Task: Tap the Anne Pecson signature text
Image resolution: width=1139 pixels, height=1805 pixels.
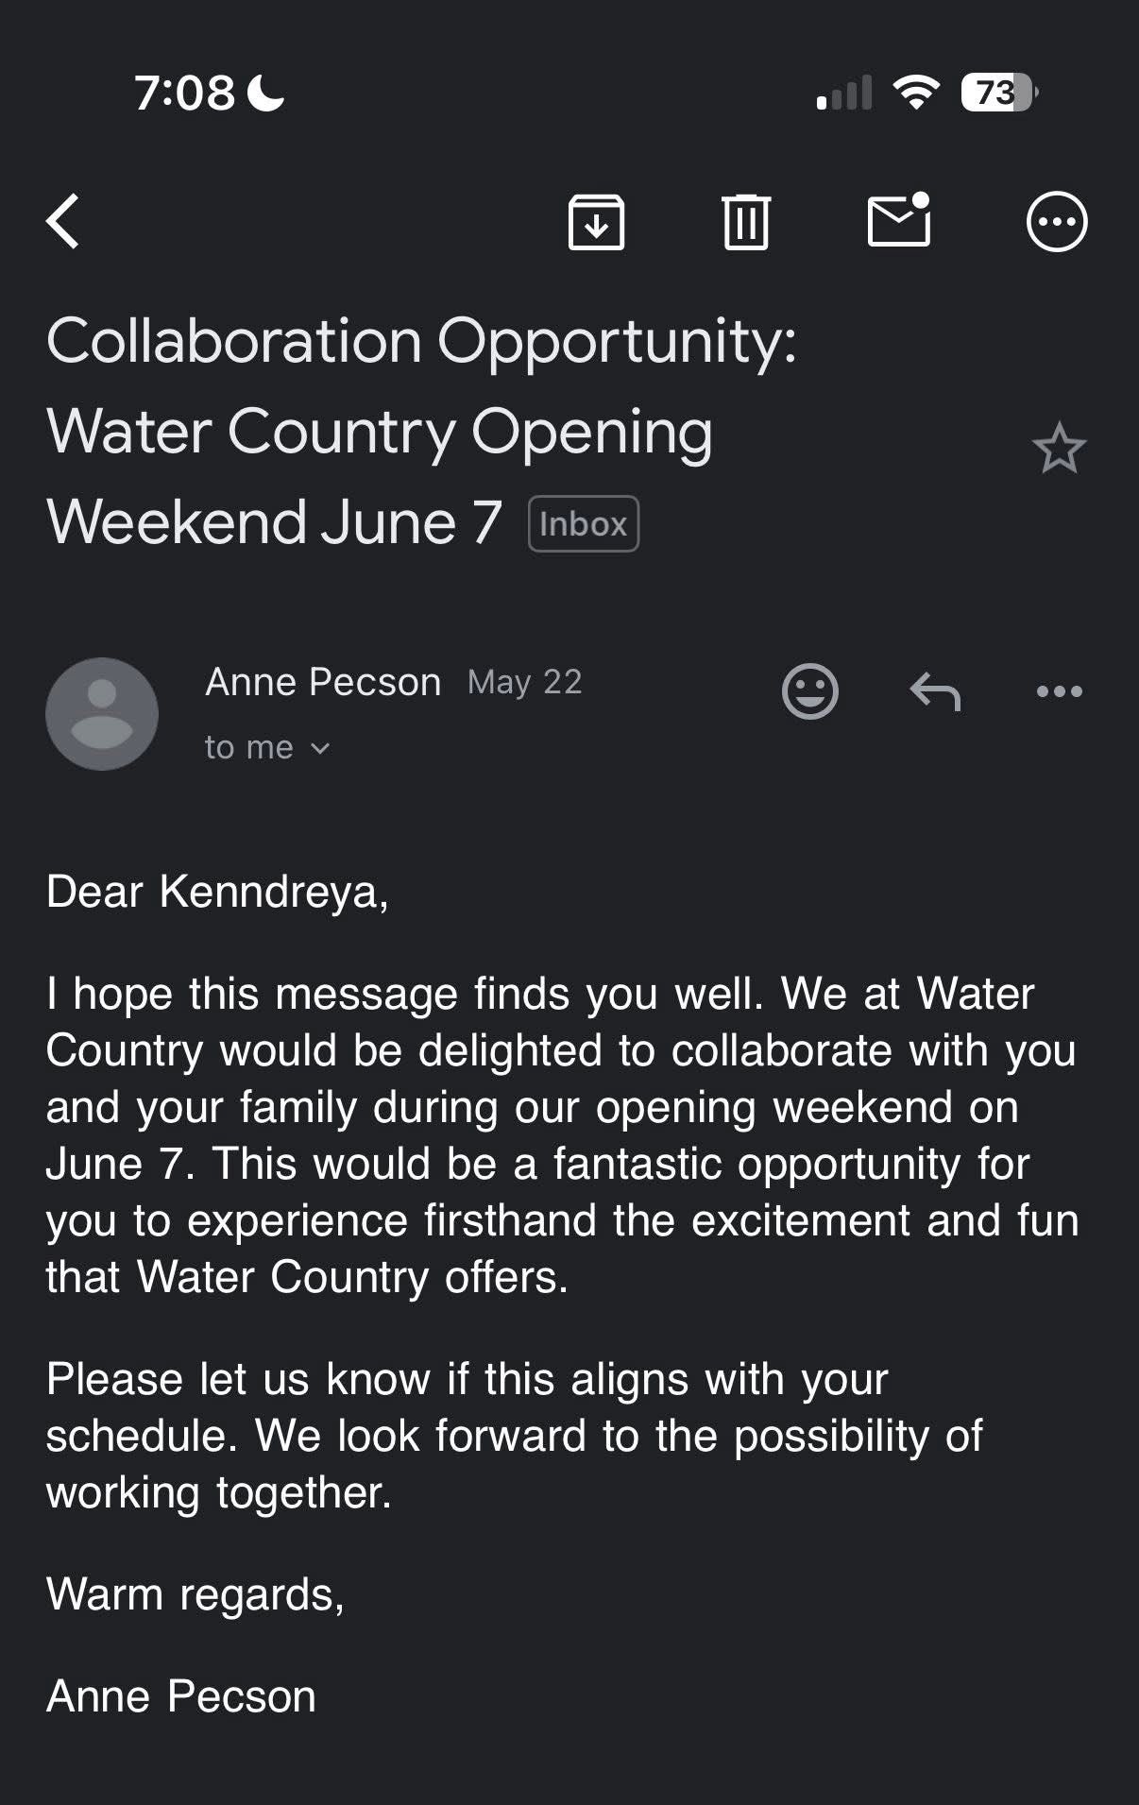Action: pos(181,1696)
